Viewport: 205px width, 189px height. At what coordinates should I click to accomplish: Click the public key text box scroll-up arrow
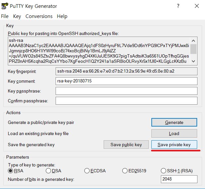tap(193, 41)
